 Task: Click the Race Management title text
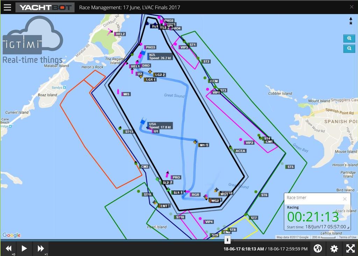coord(129,8)
